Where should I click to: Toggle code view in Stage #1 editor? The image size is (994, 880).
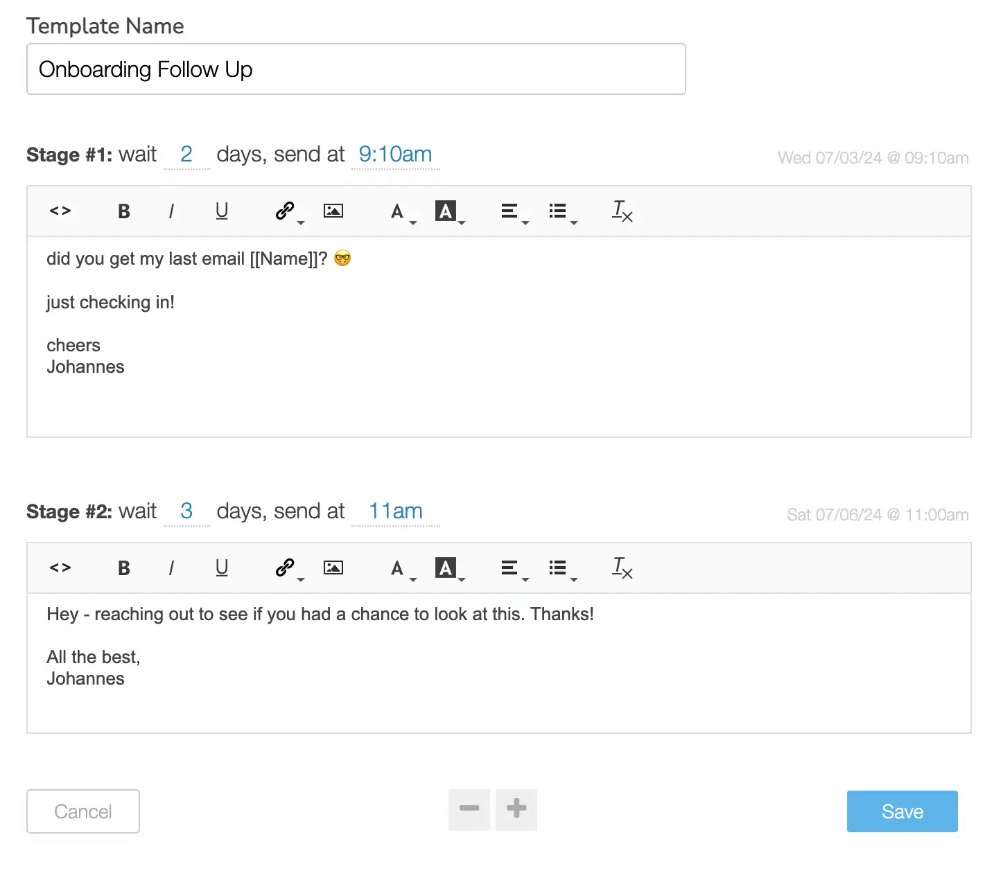click(x=60, y=211)
